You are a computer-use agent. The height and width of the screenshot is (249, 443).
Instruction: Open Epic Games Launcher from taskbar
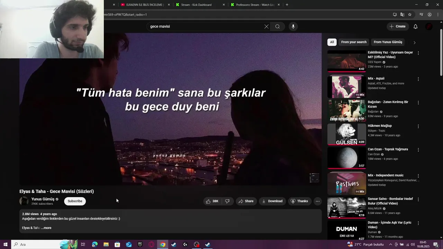tap(140, 245)
